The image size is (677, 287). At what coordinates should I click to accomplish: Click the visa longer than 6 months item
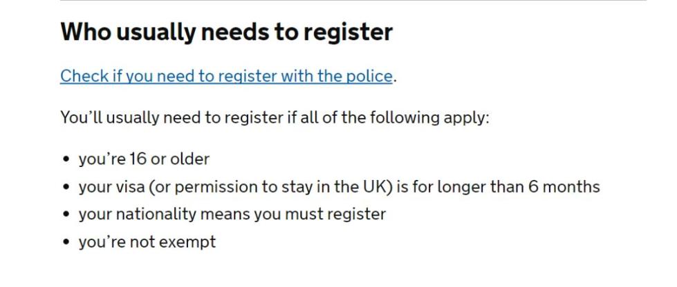(x=338, y=187)
